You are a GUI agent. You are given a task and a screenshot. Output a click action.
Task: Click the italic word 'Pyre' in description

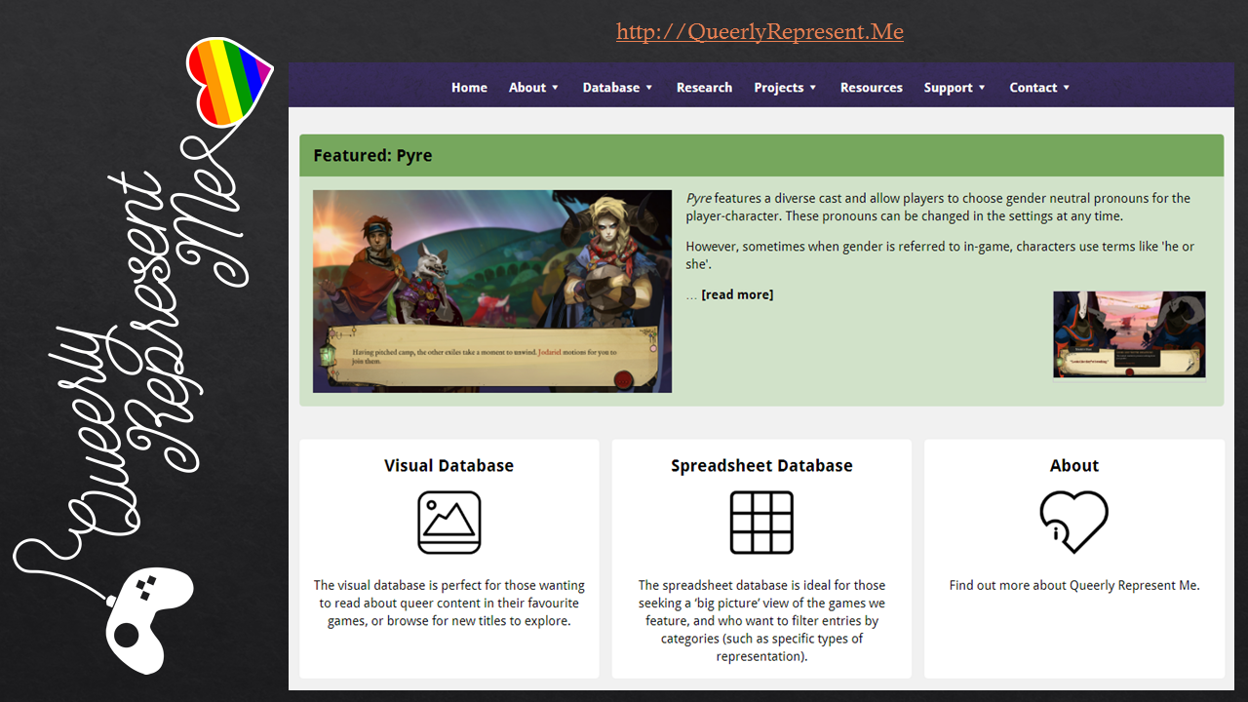click(x=698, y=199)
